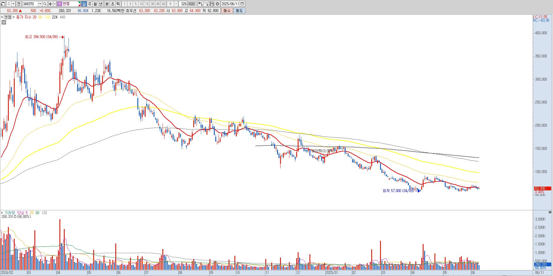Click the 최우선 label
The width and height of the screenshot is (553, 276).
point(131,11)
